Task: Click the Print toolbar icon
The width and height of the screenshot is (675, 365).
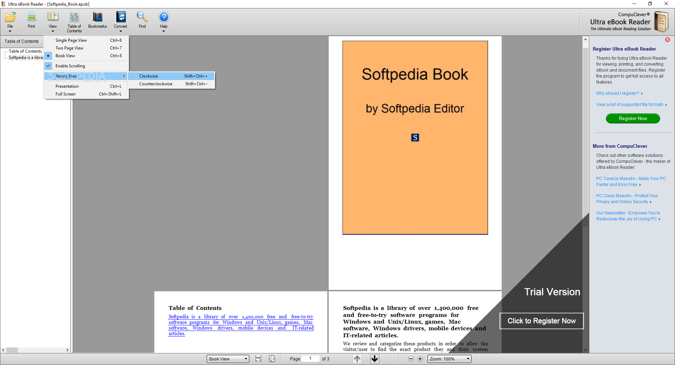Action: [x=31, y=20]
